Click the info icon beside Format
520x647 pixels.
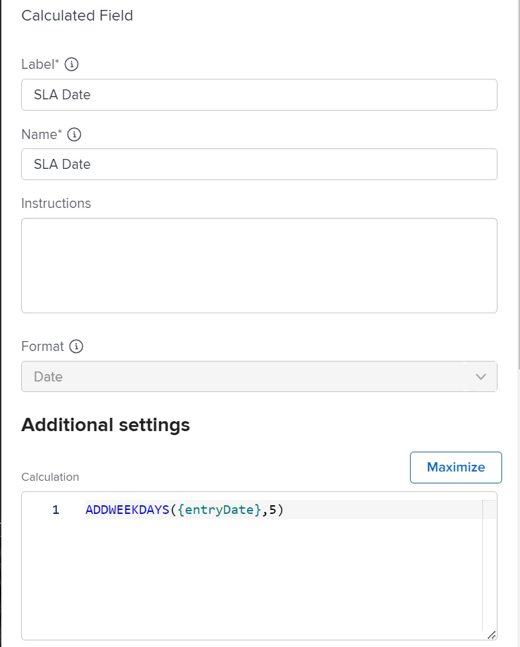(76, 346)
